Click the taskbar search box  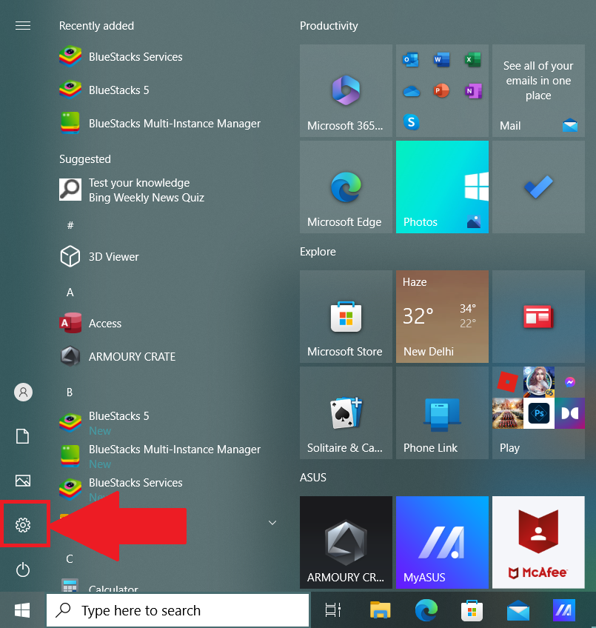[178, 610]
